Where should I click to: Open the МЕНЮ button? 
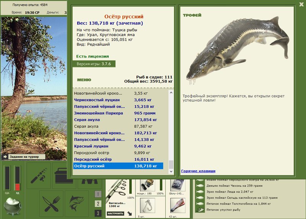(x=84, y=80)
